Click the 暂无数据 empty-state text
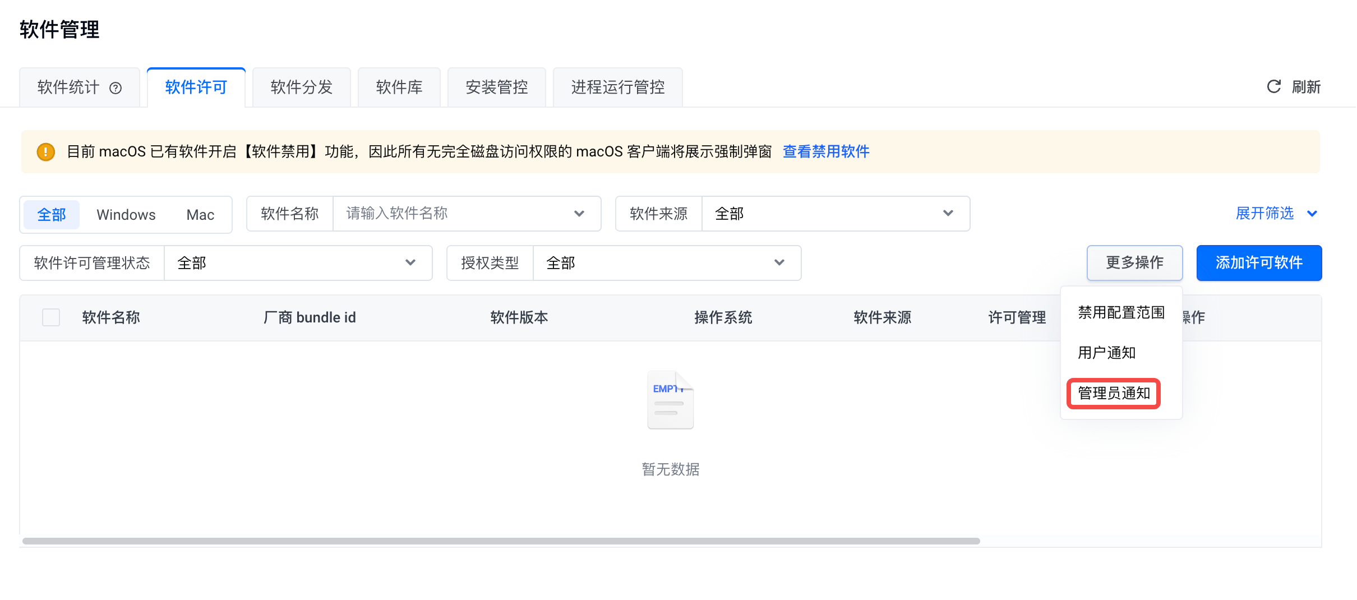 671,469
